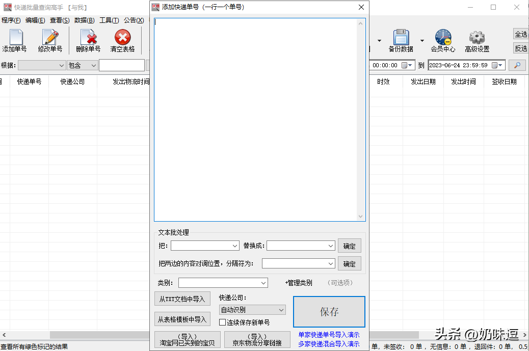Expand the 根据 field dropdown
Image resolution: width=529 pixels, height=351 pixels.
tap(62, 65)
